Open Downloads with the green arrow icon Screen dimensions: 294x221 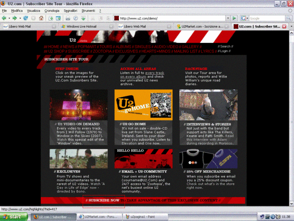tap(84, 18)
